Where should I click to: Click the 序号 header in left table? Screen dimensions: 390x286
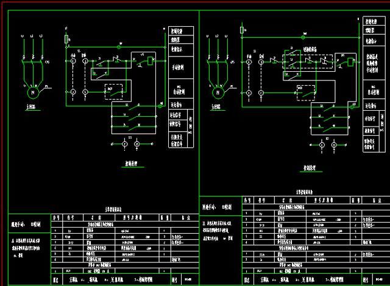pos(57,218)
